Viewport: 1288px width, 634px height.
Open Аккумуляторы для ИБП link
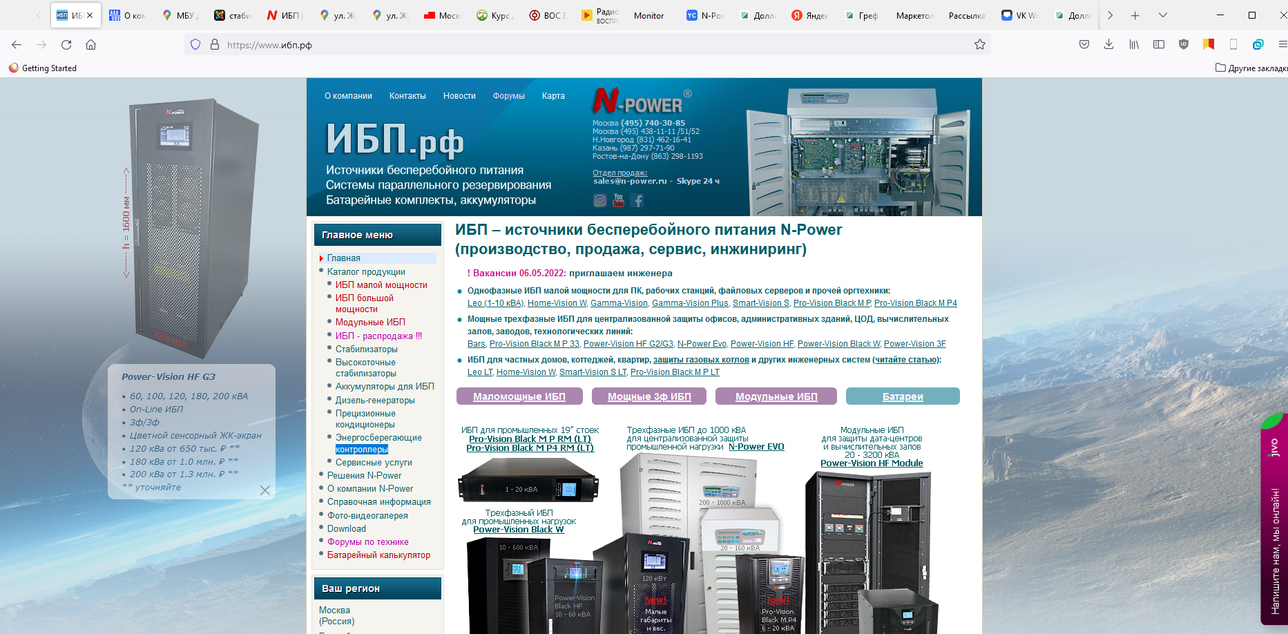pos(385,387)
